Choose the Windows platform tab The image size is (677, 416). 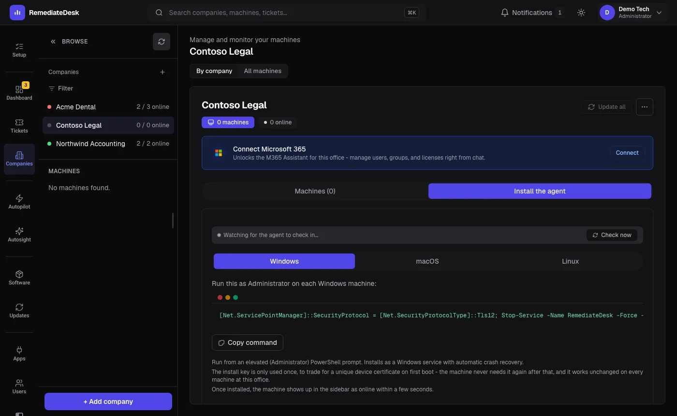click(x=284, y=261)
